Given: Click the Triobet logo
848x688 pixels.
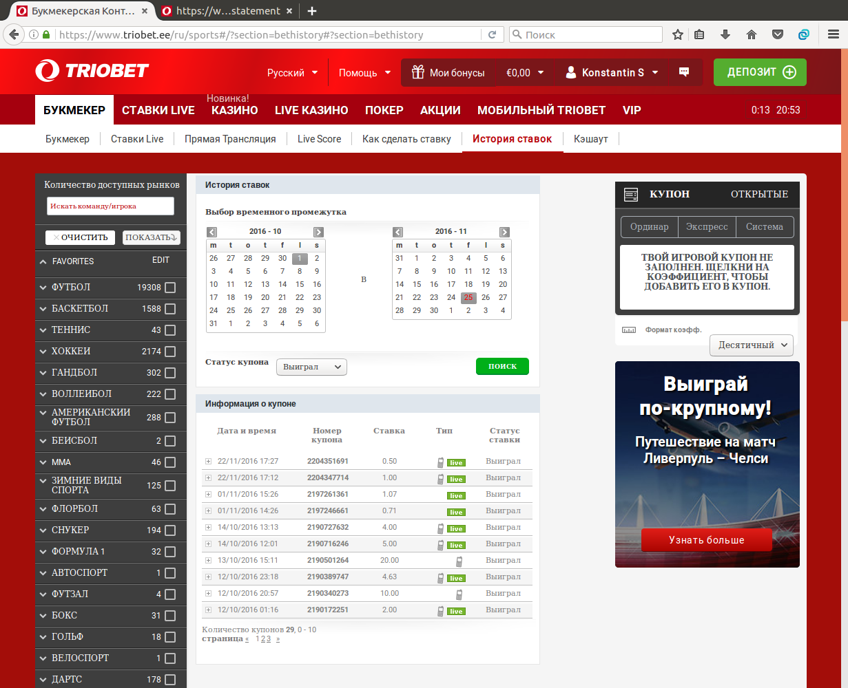Looking at the screenshot, I should point(92,71).
